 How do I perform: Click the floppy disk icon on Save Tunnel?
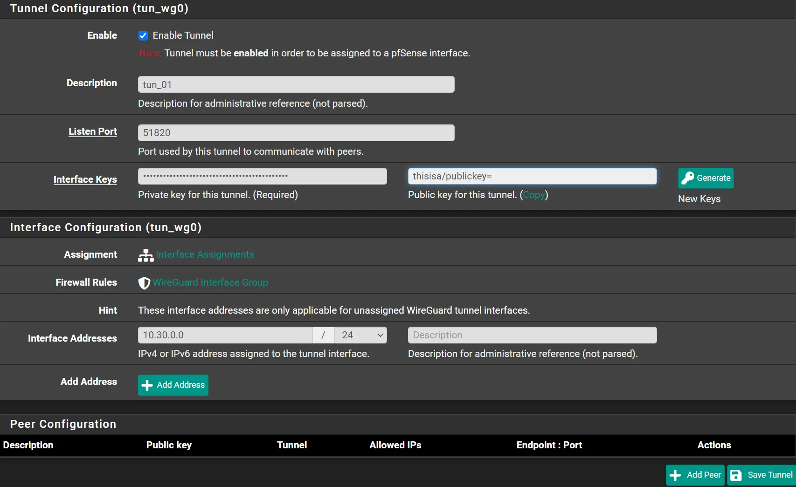[736, 475]
